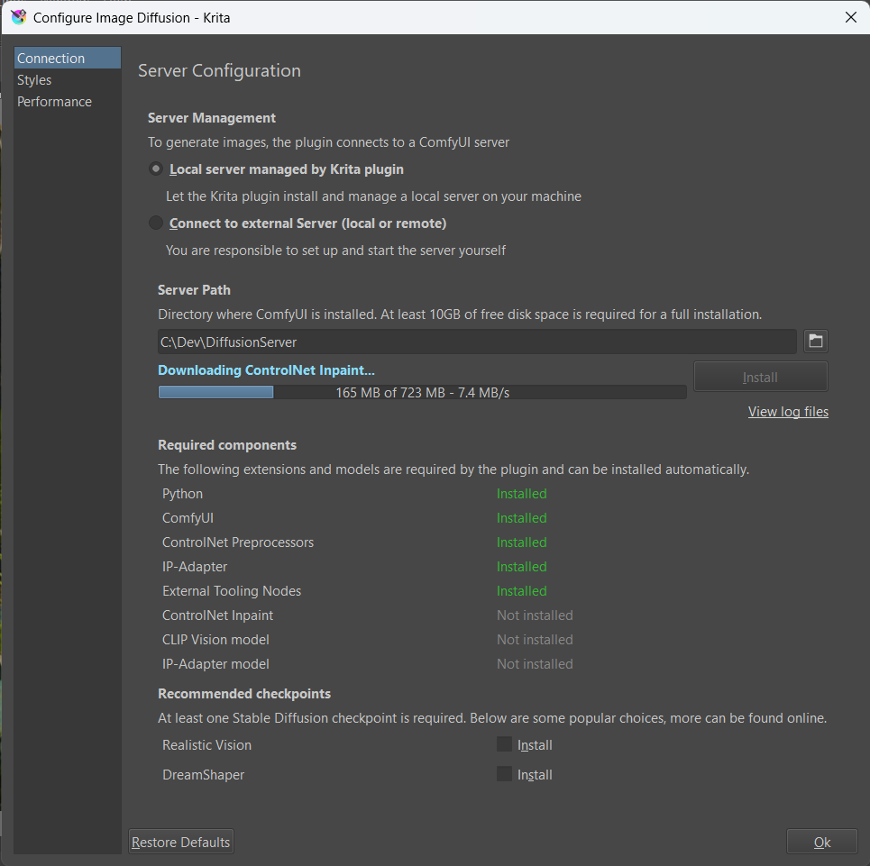Click ControlNet Preprocessors component label
The image size is (870, 866).
[238, 542]
